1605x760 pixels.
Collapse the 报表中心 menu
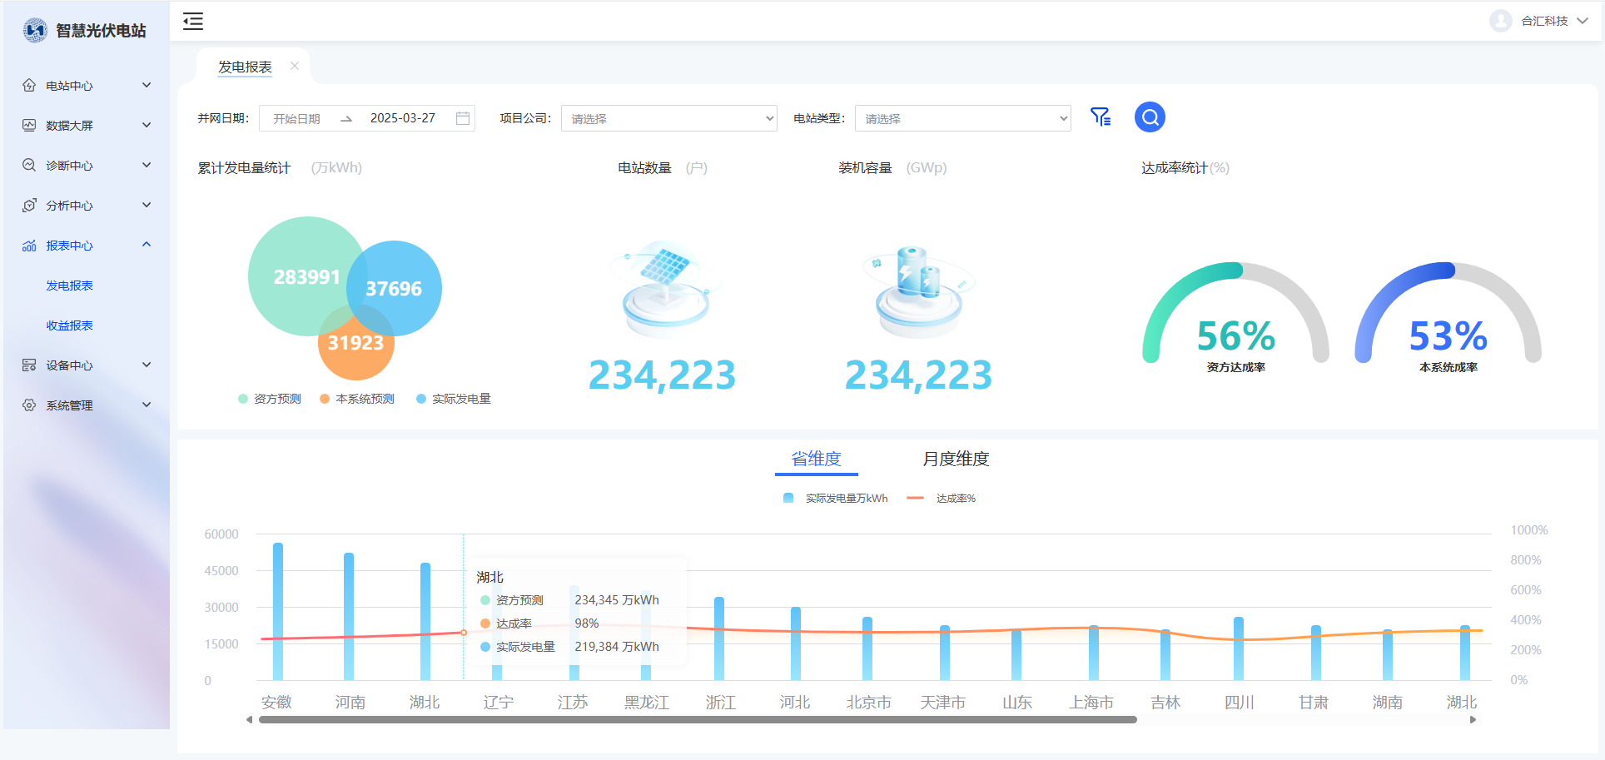pos(147,245)
